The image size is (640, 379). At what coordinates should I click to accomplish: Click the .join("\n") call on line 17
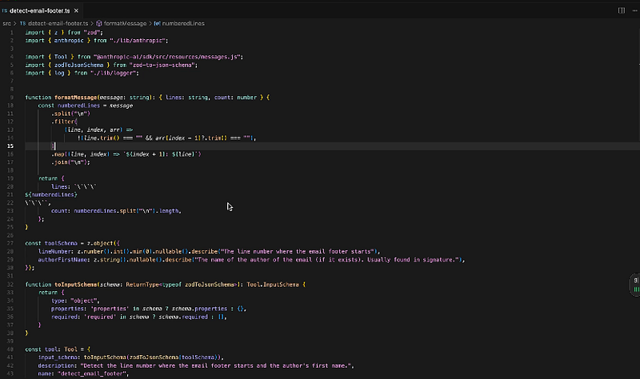point(70,162)
